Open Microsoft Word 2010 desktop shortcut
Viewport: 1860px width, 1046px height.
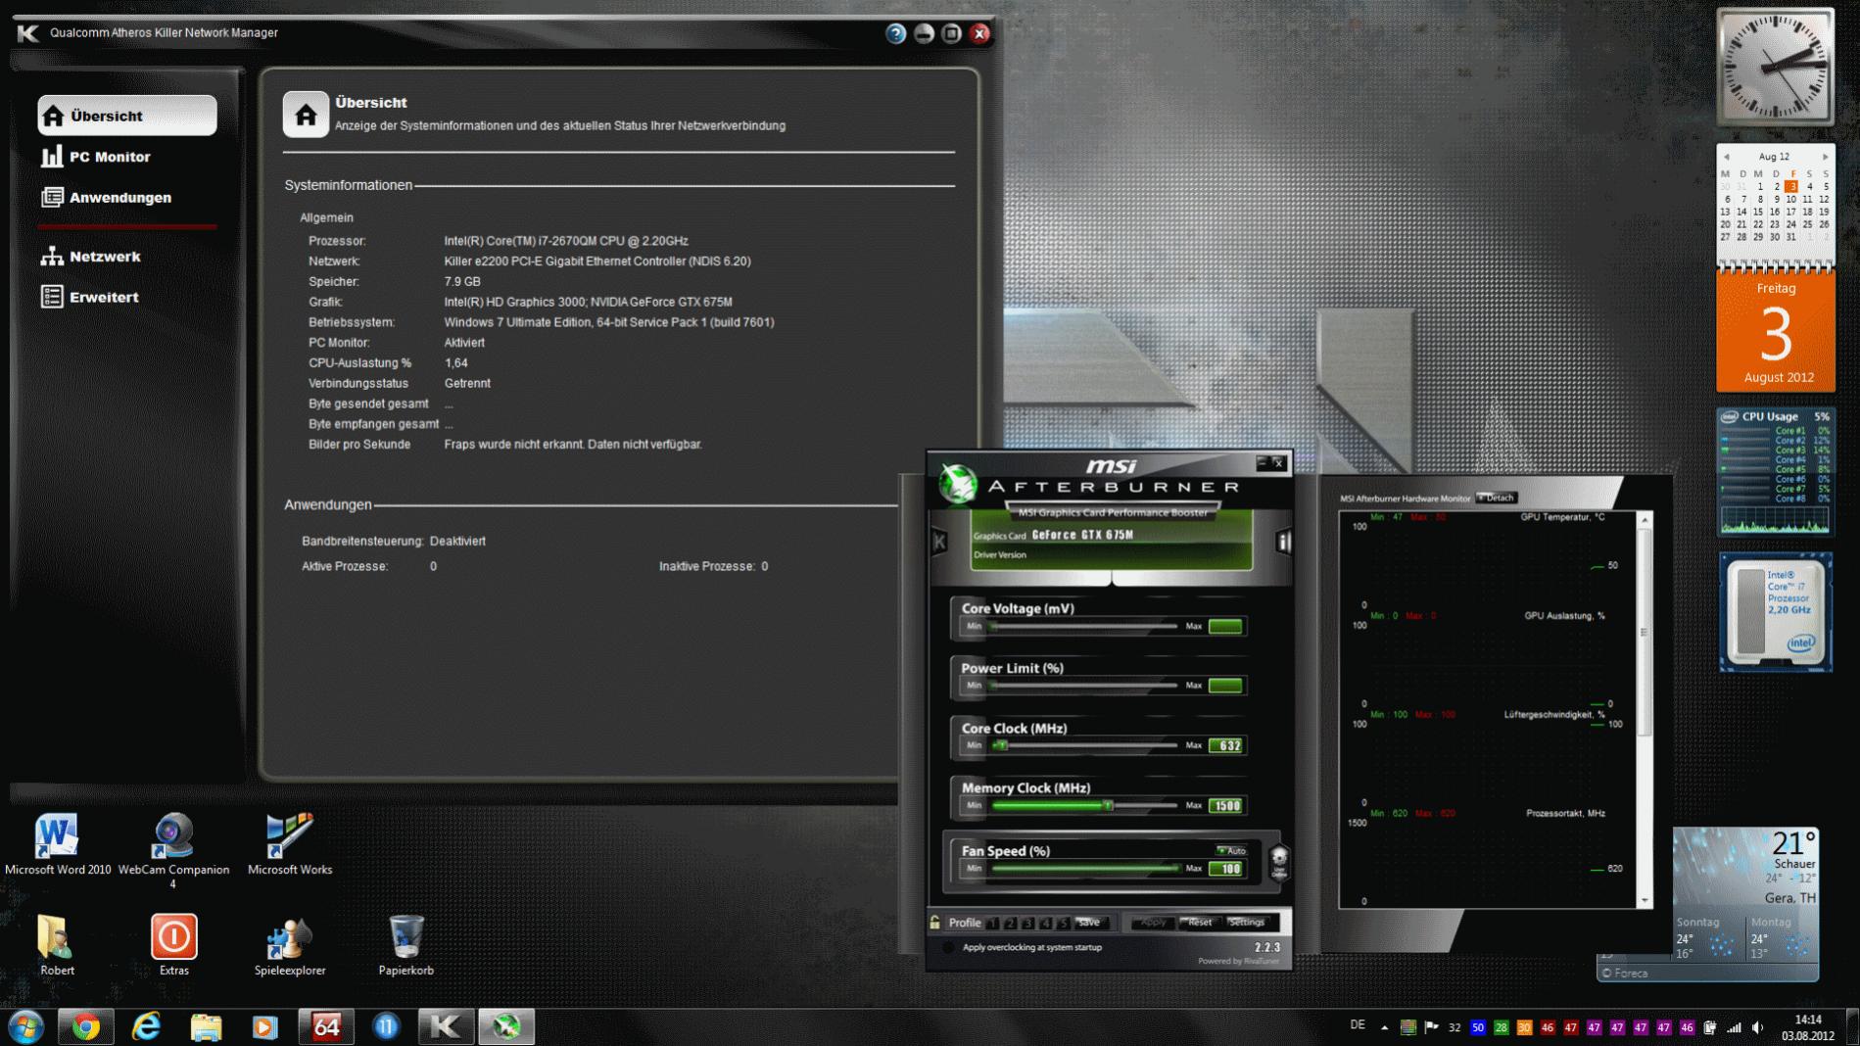(57, 843)
